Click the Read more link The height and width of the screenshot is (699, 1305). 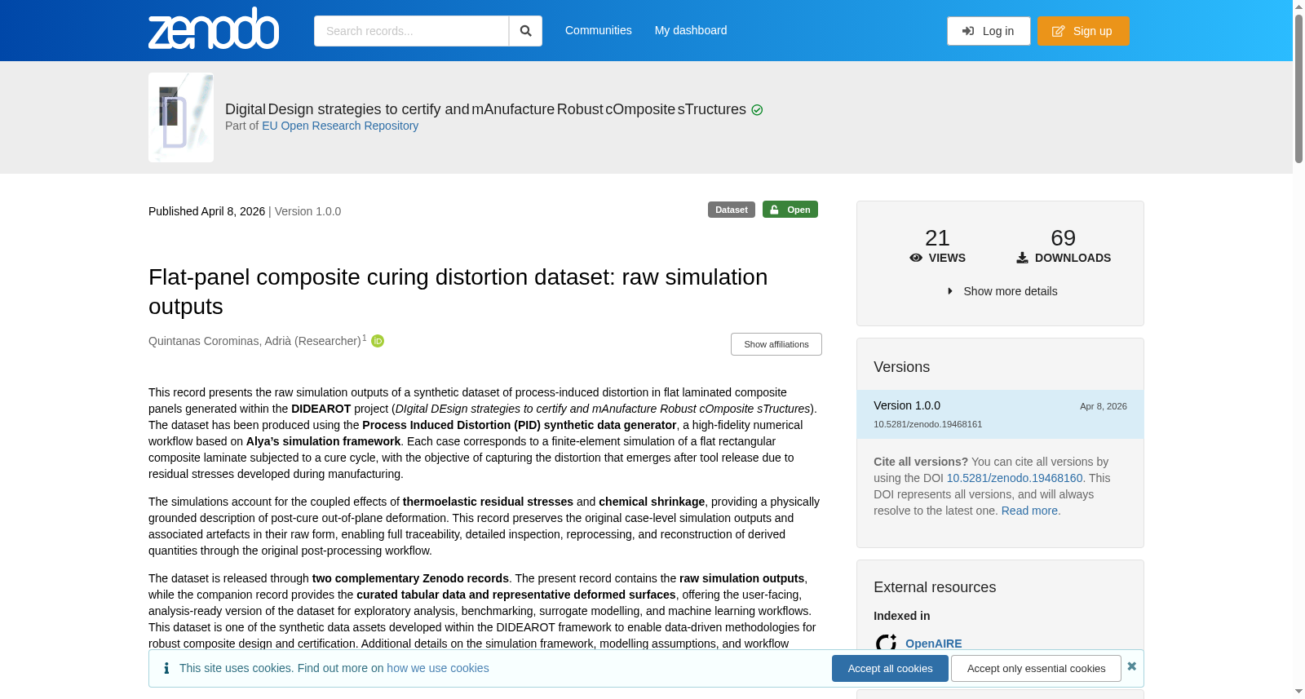(x=1030, y=511)
